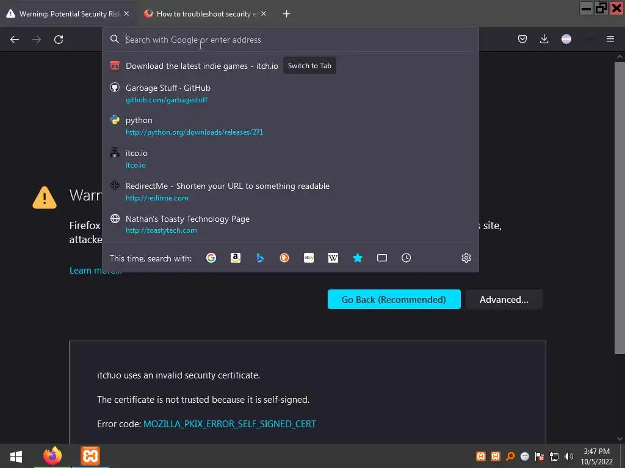Search this time with DuckDuckGo icon
Viewport: 625px width, 468px height.
point(284,258)
